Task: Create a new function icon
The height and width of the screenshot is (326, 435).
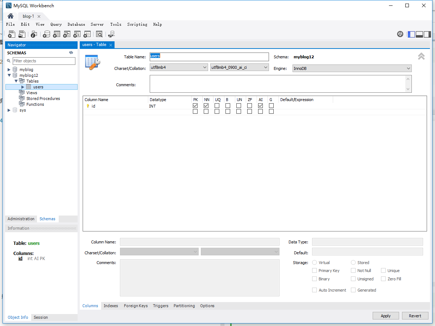Action: pyautogui.click(x=87, y=34)
